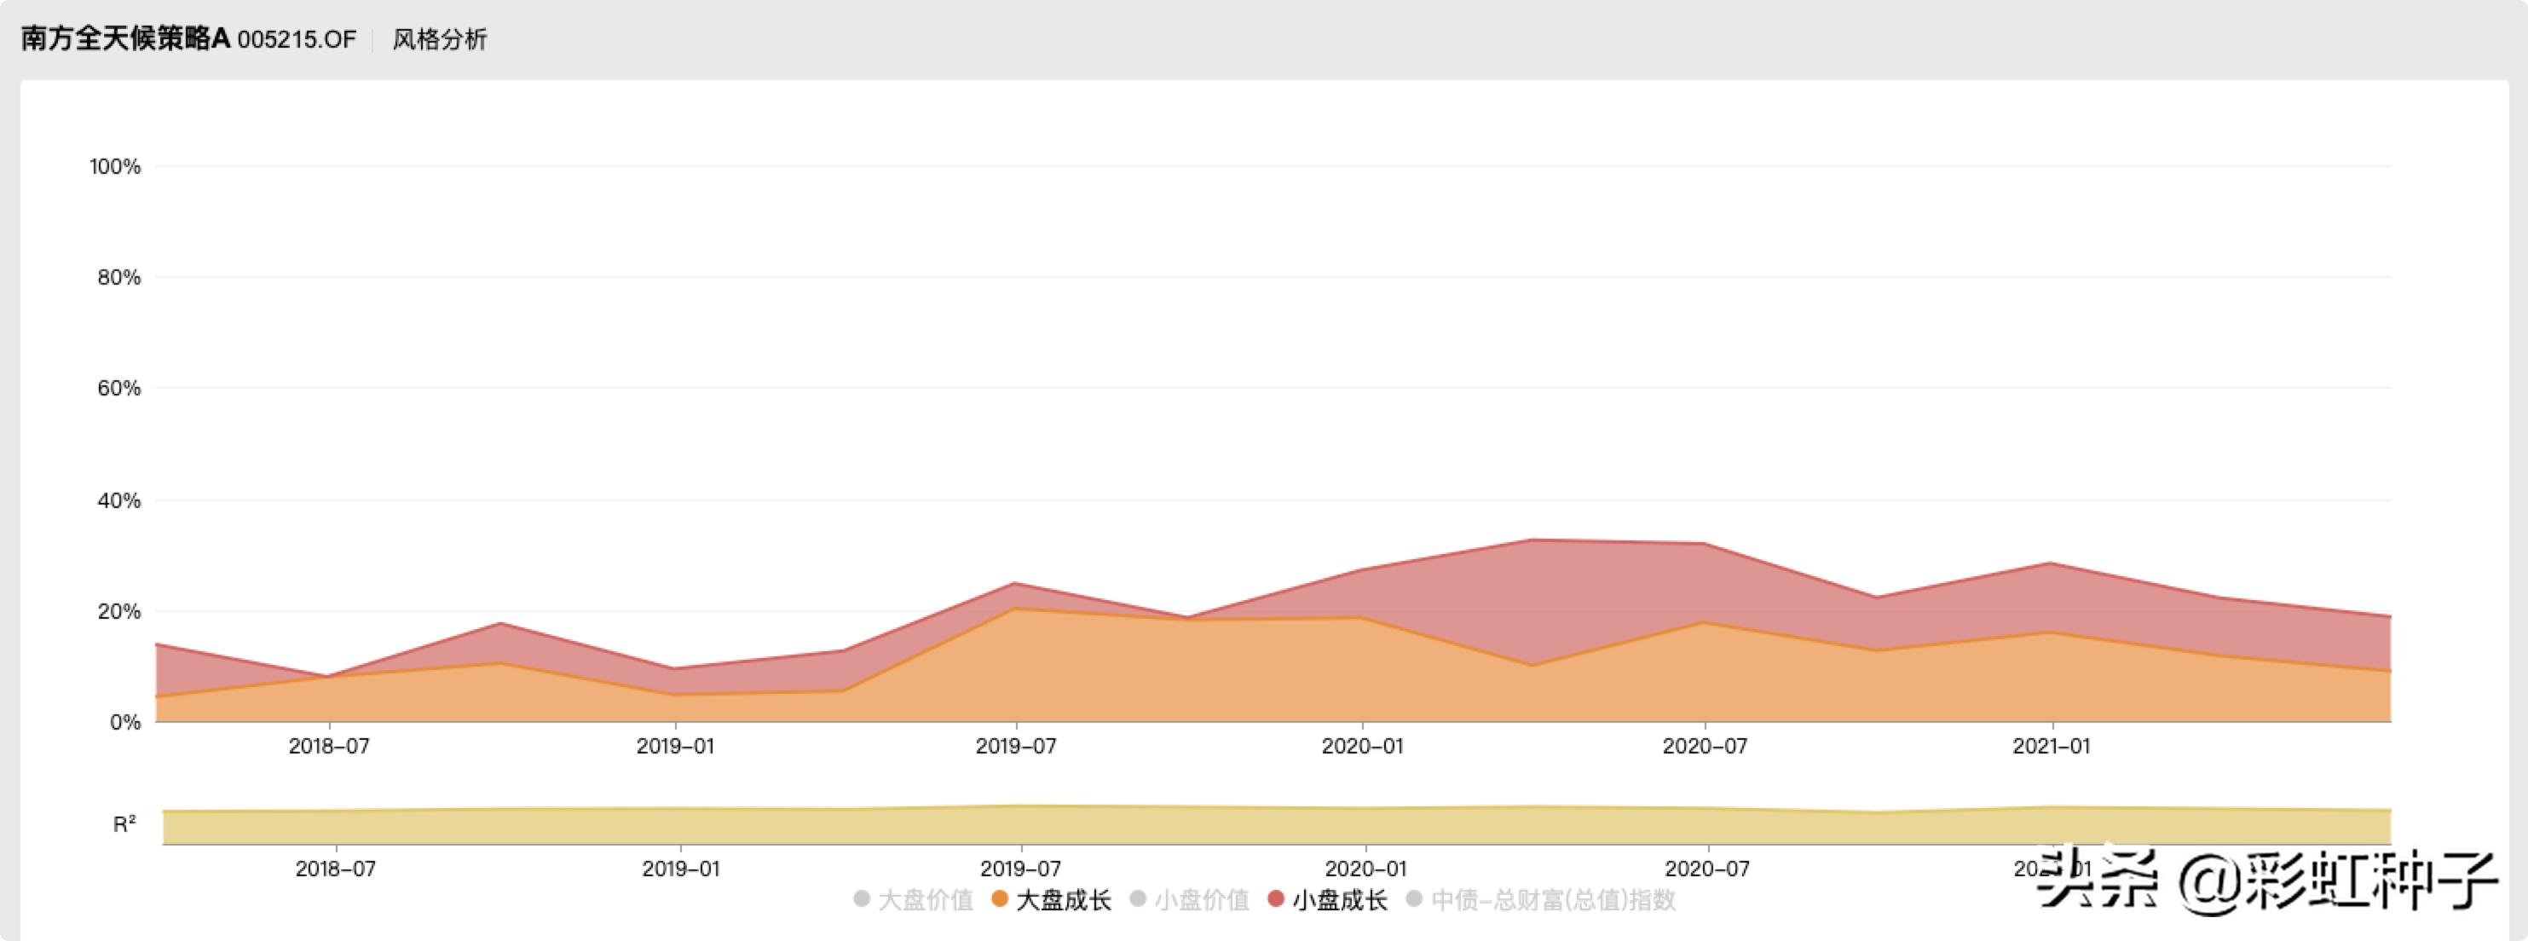Click the R² axis label
The height and width of the screenshot is (941, 2528).
point(124,824)
